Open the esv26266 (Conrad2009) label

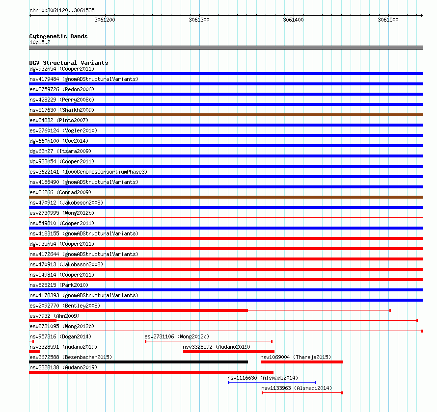click(x=60, y=192)
